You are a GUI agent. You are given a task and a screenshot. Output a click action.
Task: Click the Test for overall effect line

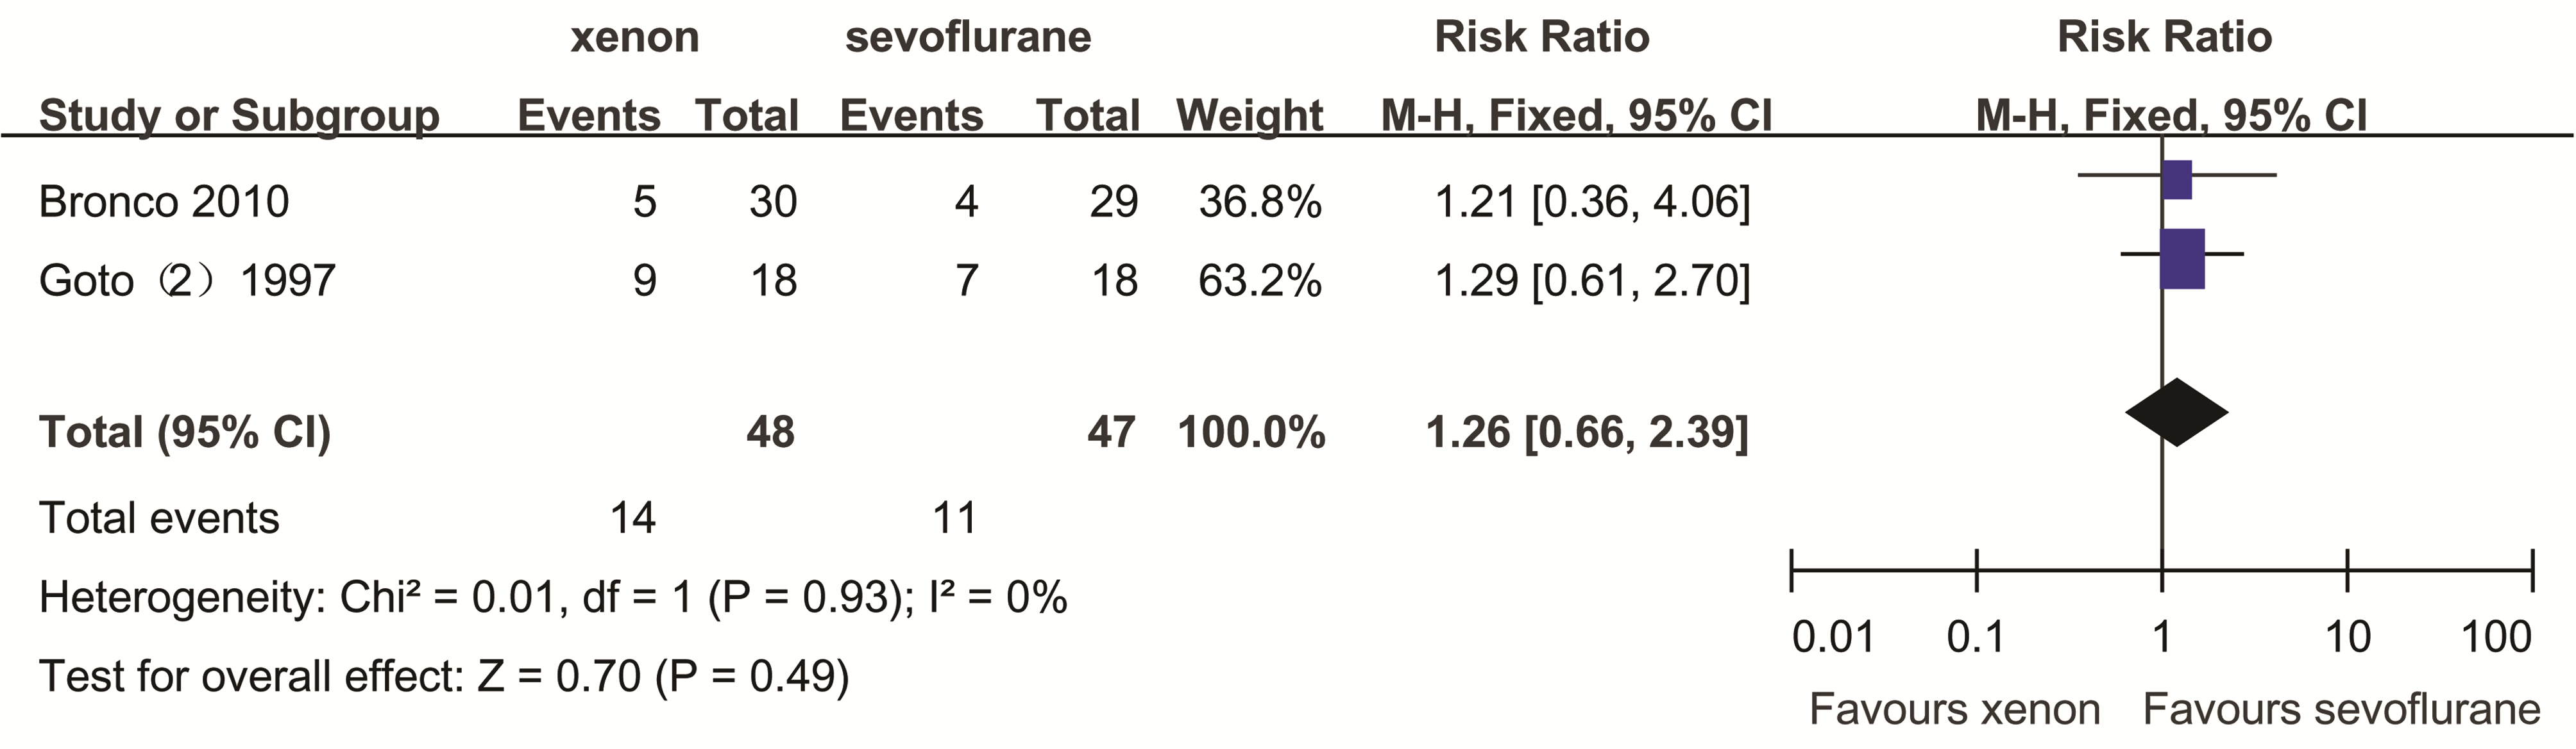point(444,677)
